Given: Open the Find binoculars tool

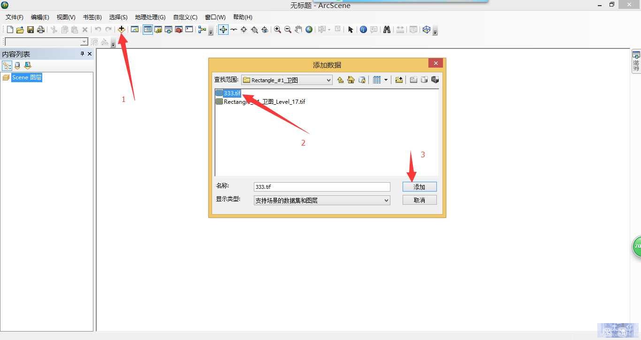Looking at the screenshot, I should [x=387, y=30].
